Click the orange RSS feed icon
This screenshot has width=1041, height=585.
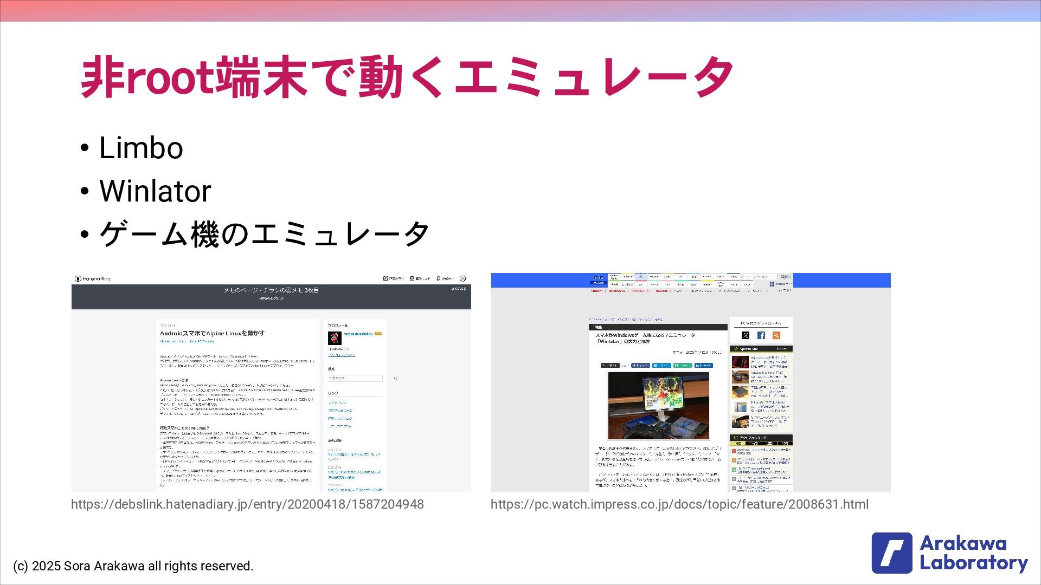(776, 335)
